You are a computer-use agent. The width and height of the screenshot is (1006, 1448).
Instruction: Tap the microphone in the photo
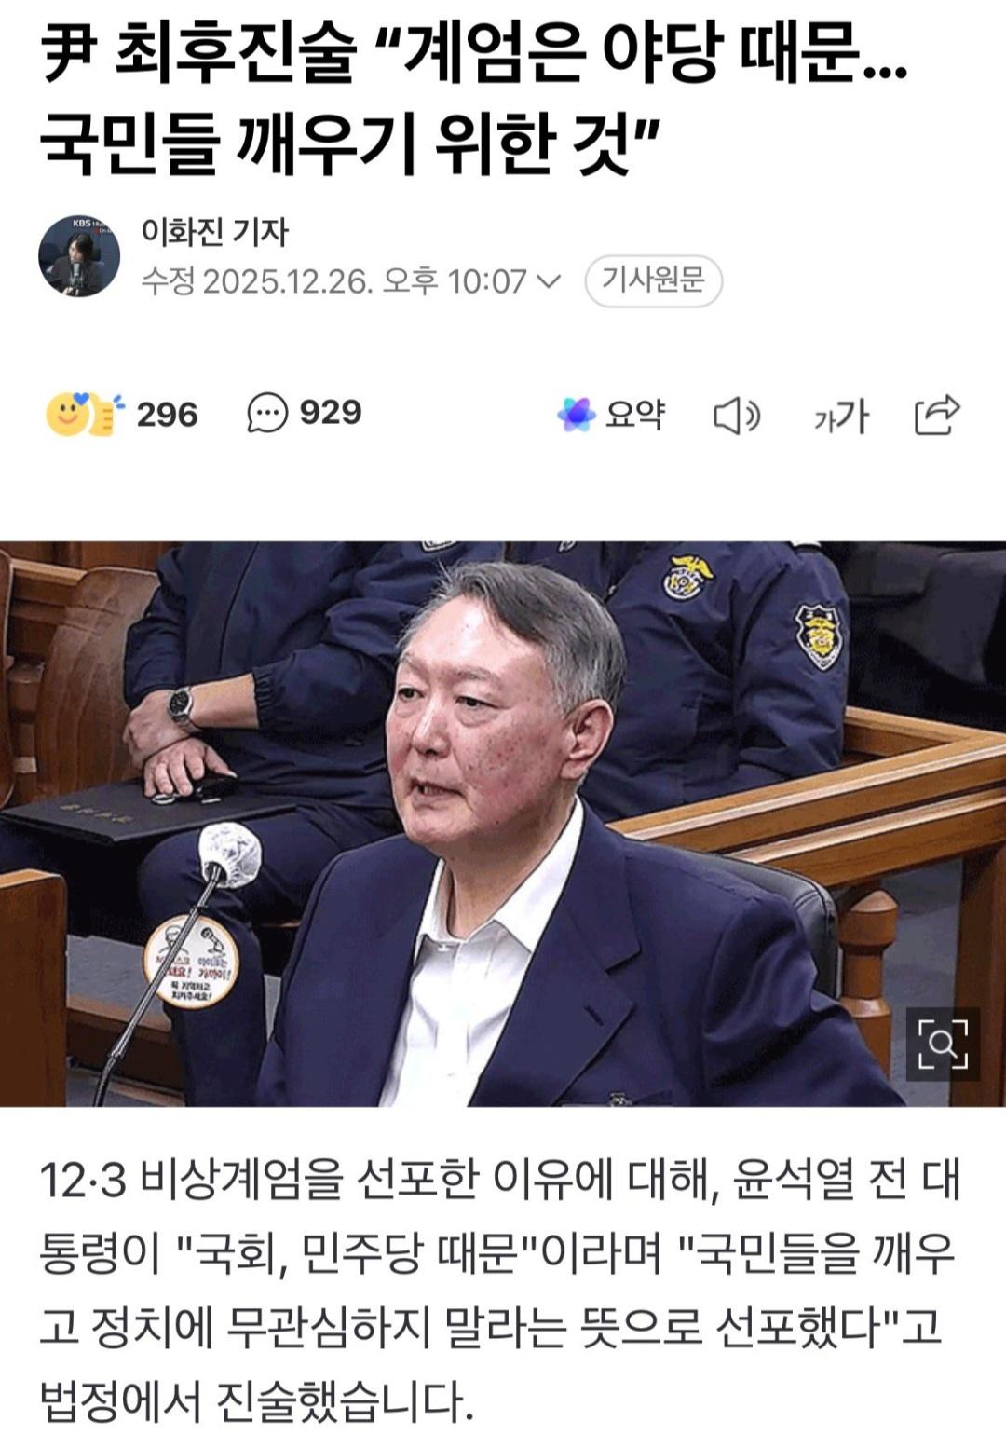228,854
